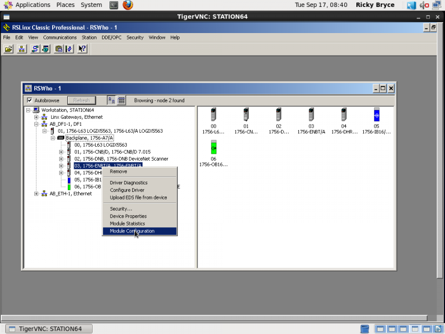
Task: Open the Communications menu
Action: pos(60,38)
